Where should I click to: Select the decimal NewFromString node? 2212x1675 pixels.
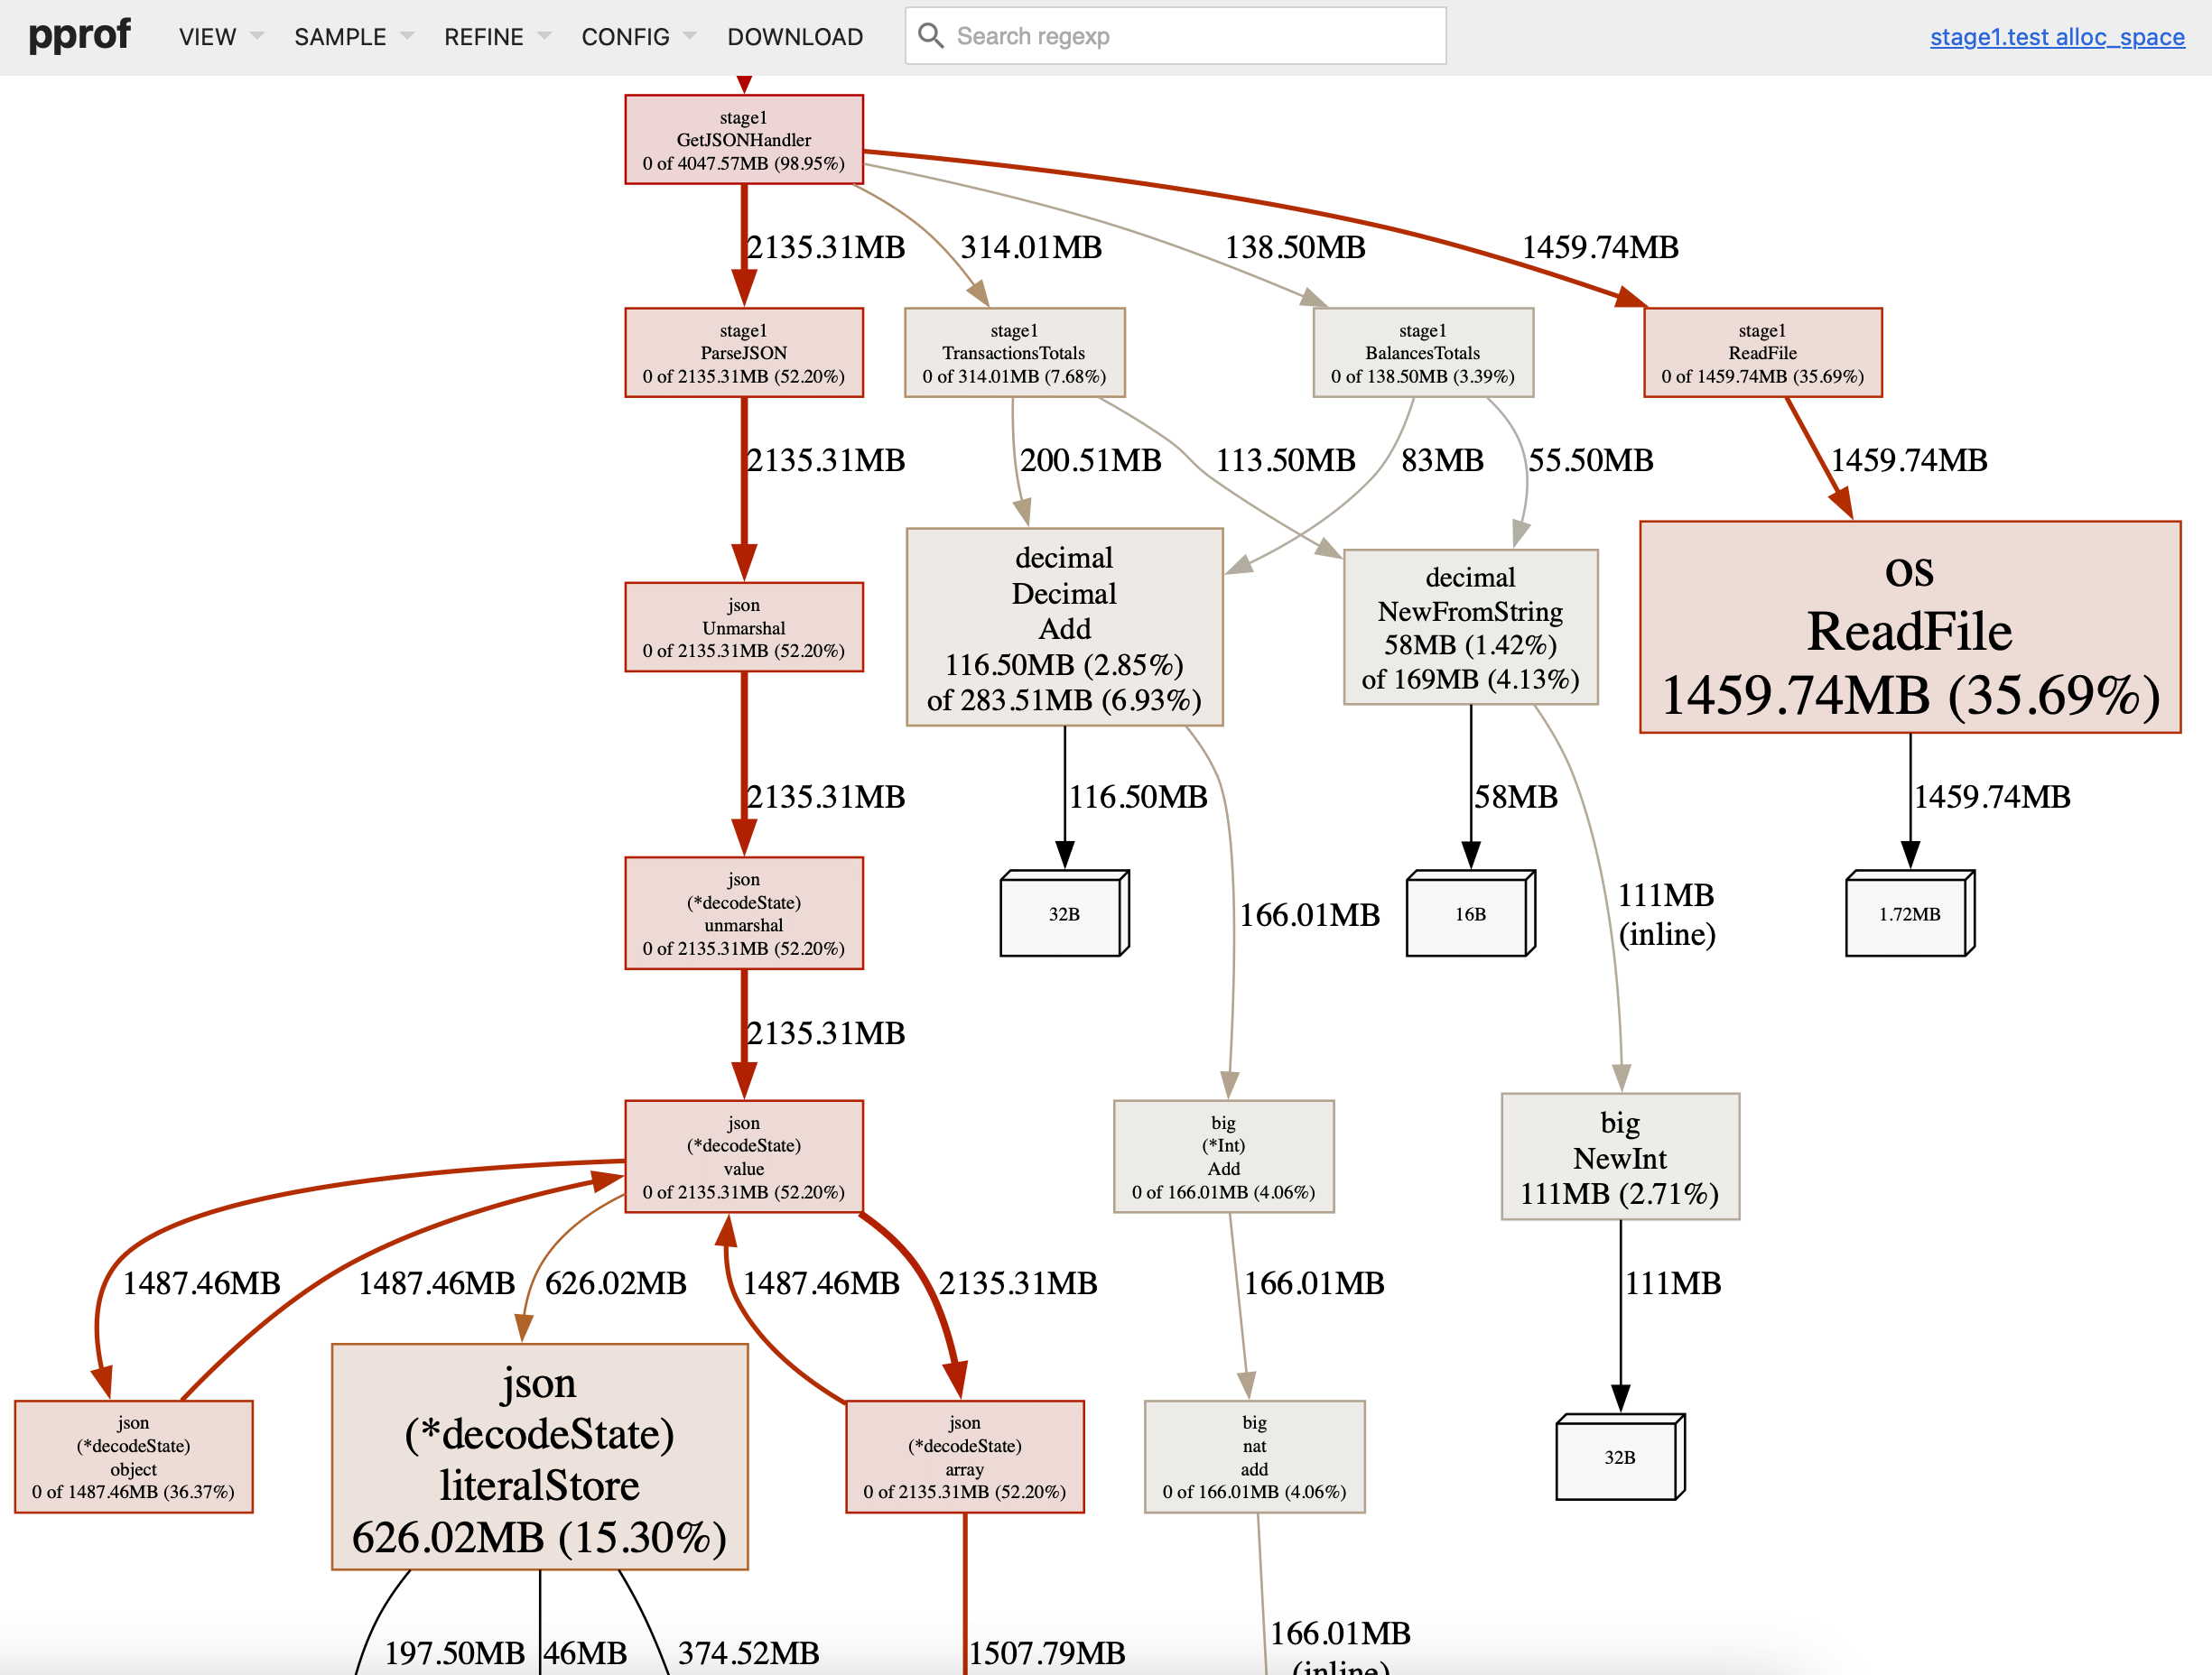click(x=1470, y=627)
